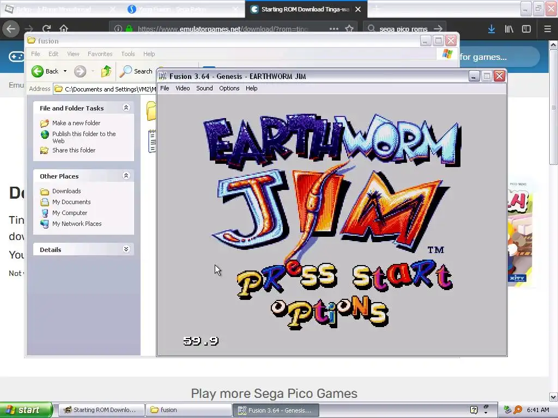Screen dimensions: 558x418
Task: Toggle Firefox sidebar icon
Action: coord(526,29)
